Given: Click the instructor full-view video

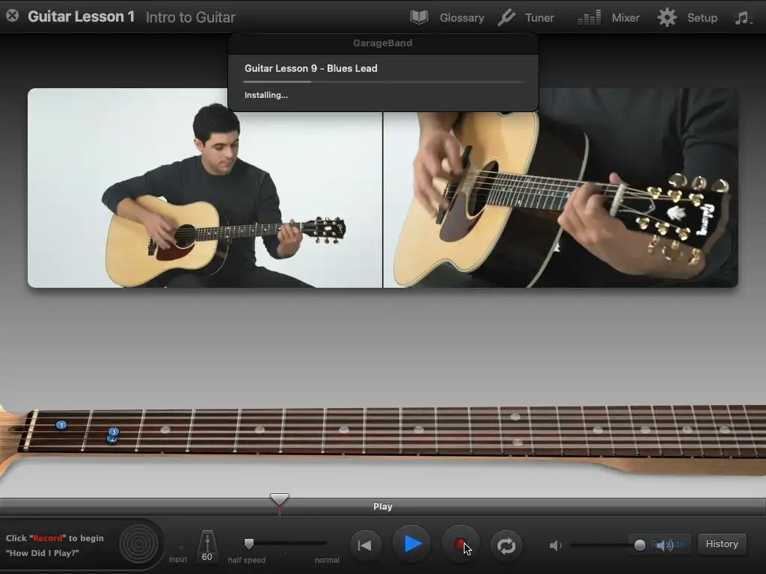Looking at the screenshot, I should tap(205, 188).
